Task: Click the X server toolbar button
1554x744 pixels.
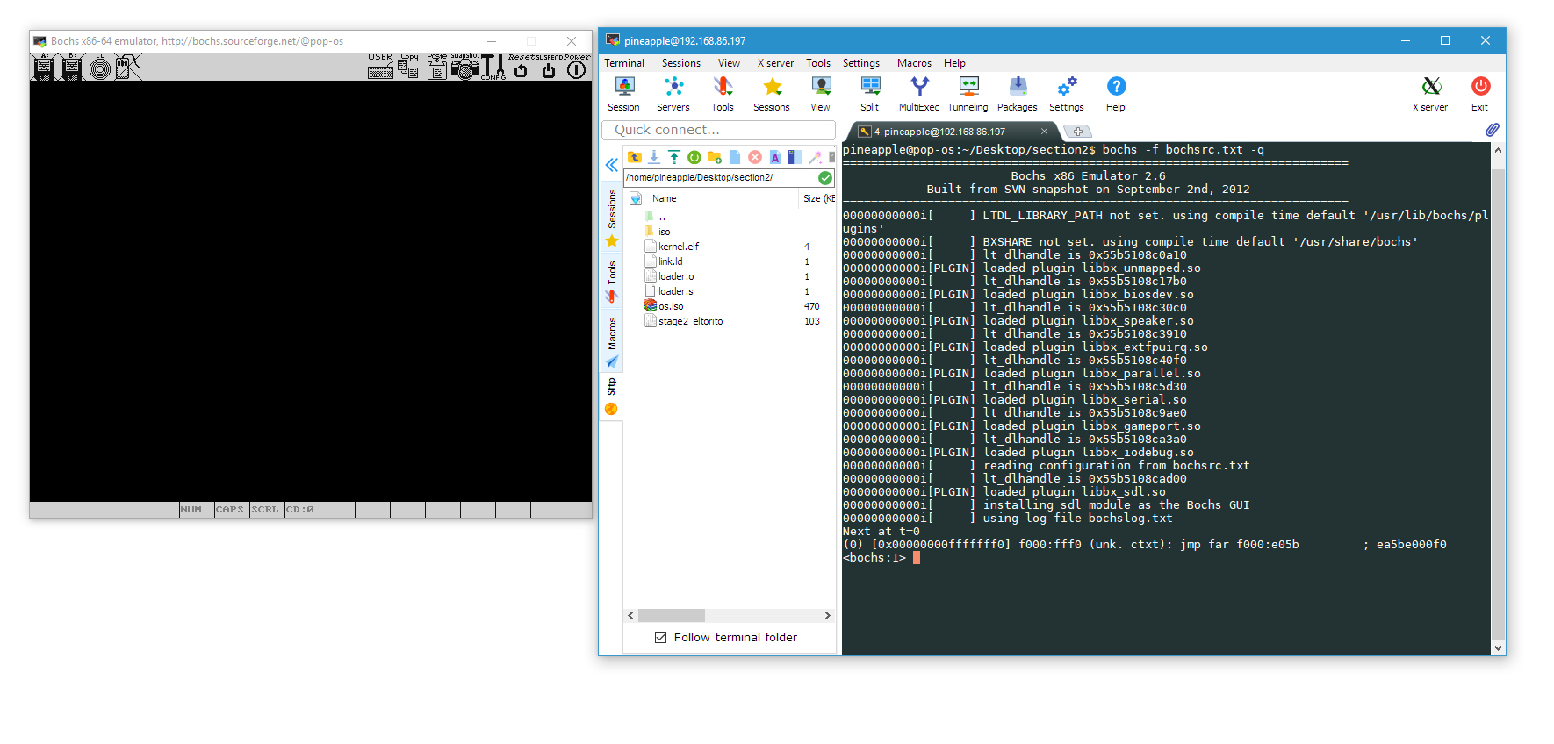Action: [1431, 94]
